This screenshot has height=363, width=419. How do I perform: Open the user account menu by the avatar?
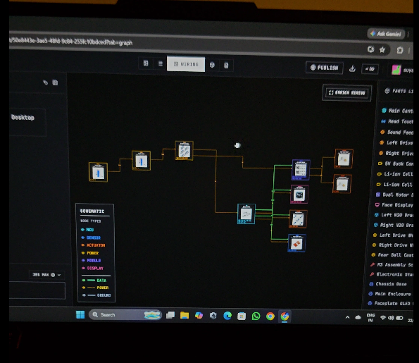[396, 70]
